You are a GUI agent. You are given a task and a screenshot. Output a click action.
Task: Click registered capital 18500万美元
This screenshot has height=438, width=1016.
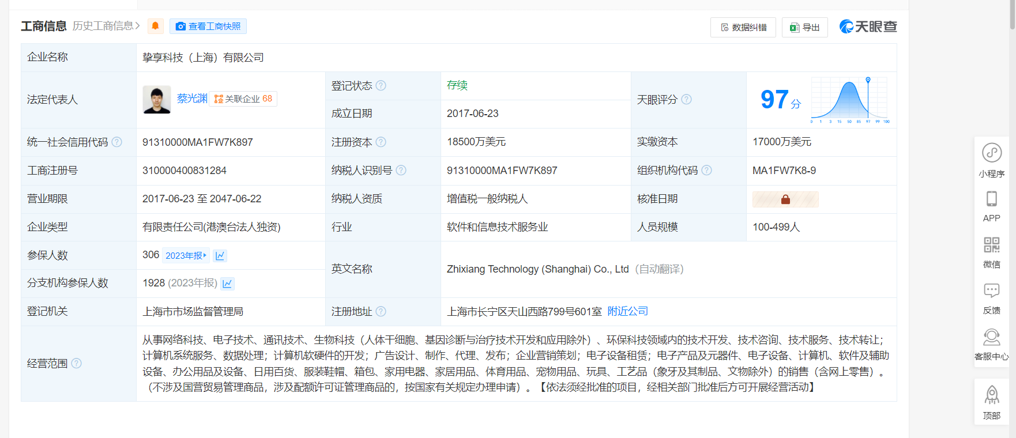tap(476, 142)
